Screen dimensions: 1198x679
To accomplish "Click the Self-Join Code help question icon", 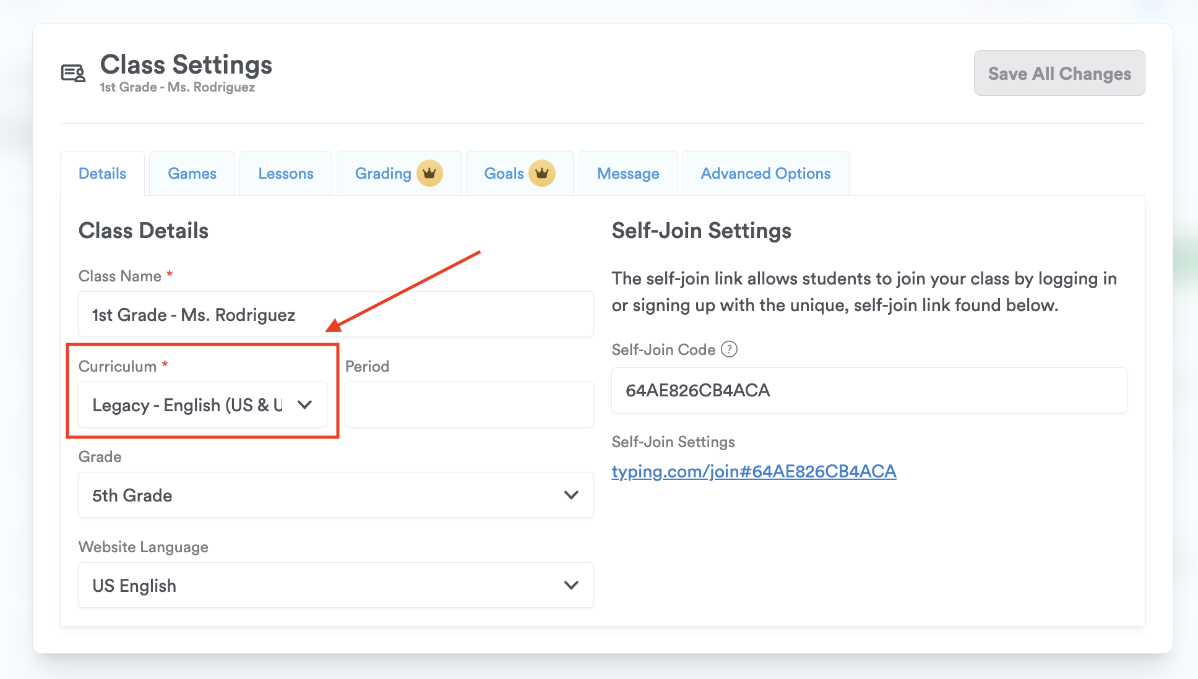I will click(x=730, y=349).
